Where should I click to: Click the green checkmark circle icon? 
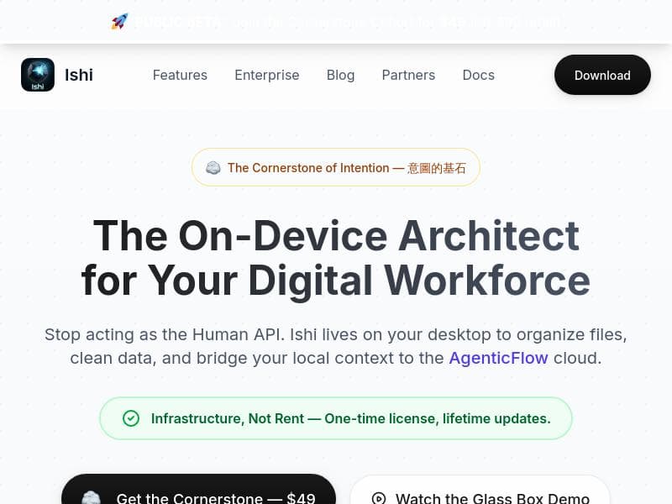131,418
